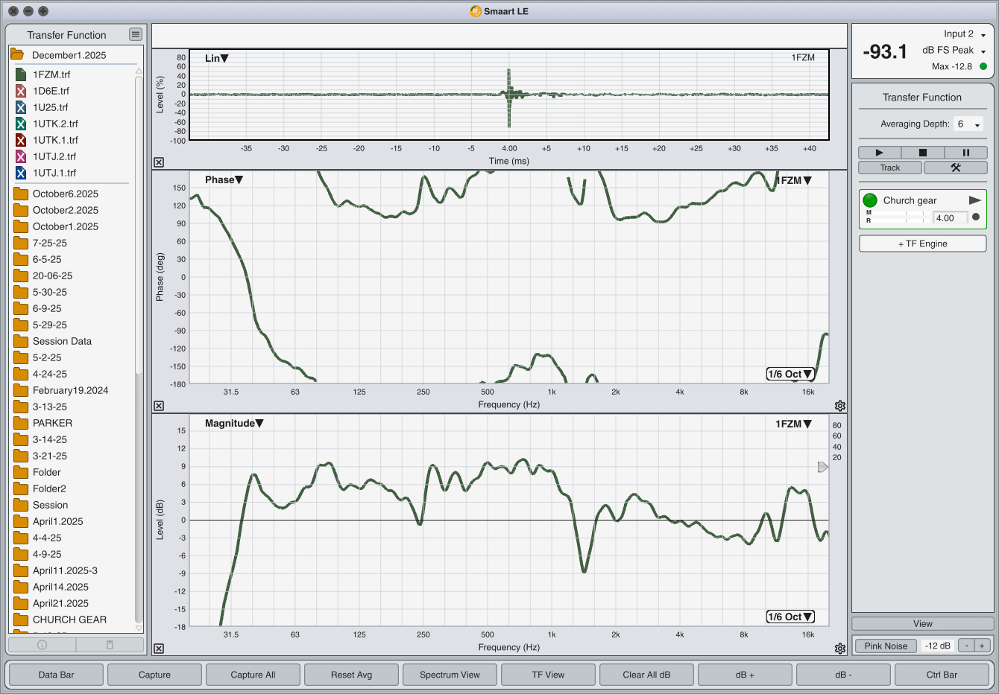
Task: Click the Church gear delay value field
Action: point(950,218)
